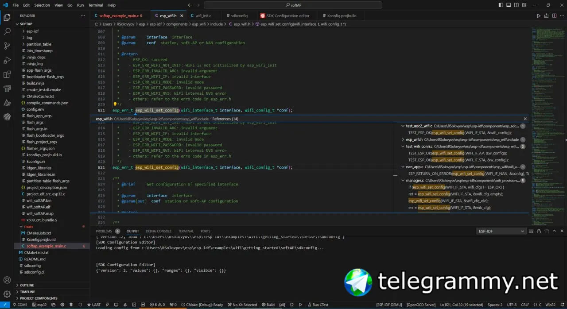Open the Go menu
Screen dimensions: 567x309
coord(70,5)
